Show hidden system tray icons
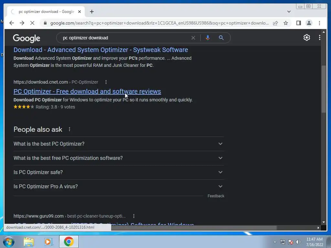331x248 pixels. tap(275, 242)
